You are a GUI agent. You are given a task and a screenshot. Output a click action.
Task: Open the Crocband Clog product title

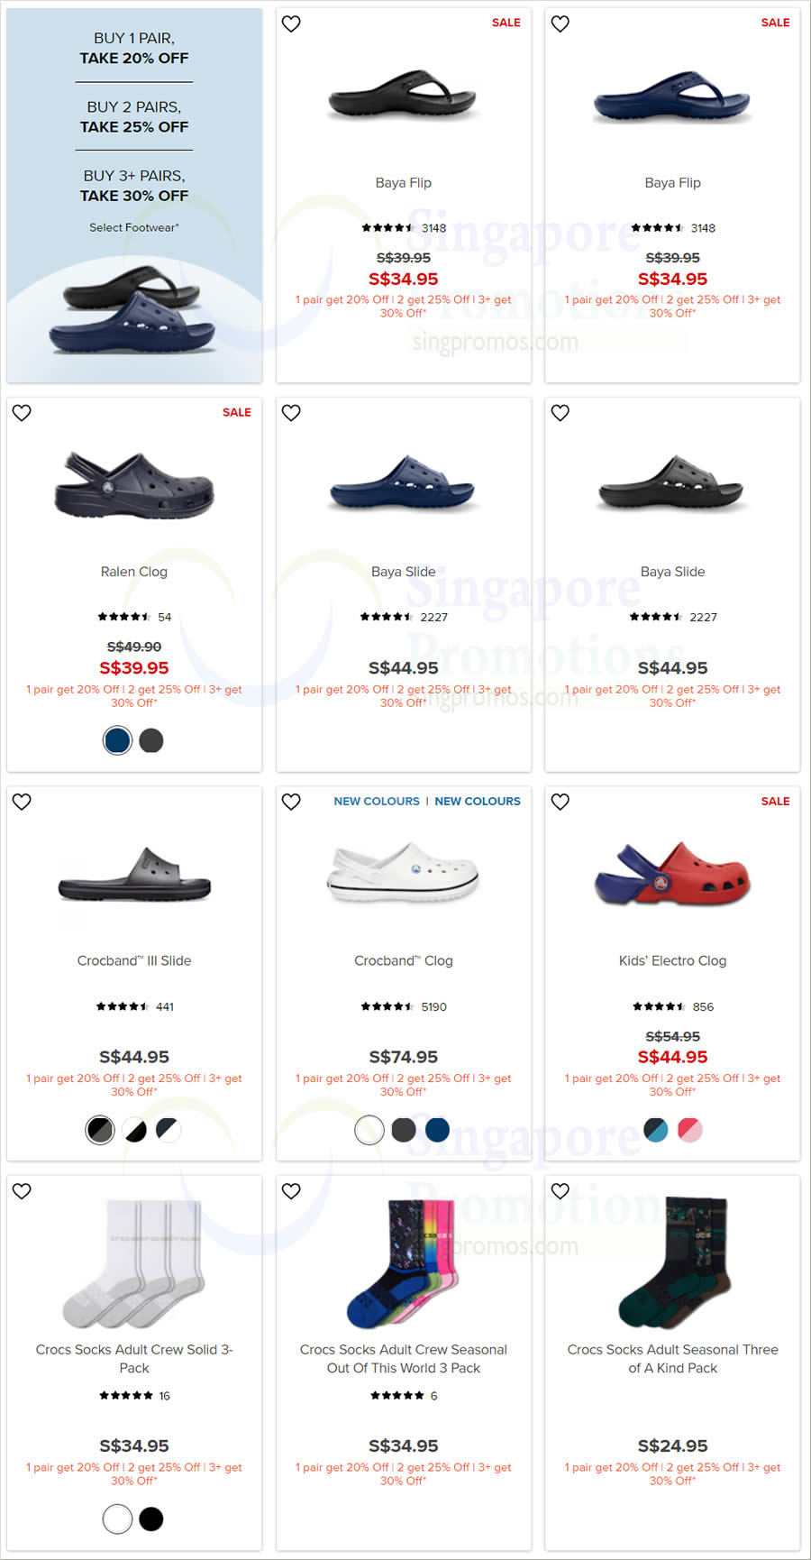click(x=404, y=960)
